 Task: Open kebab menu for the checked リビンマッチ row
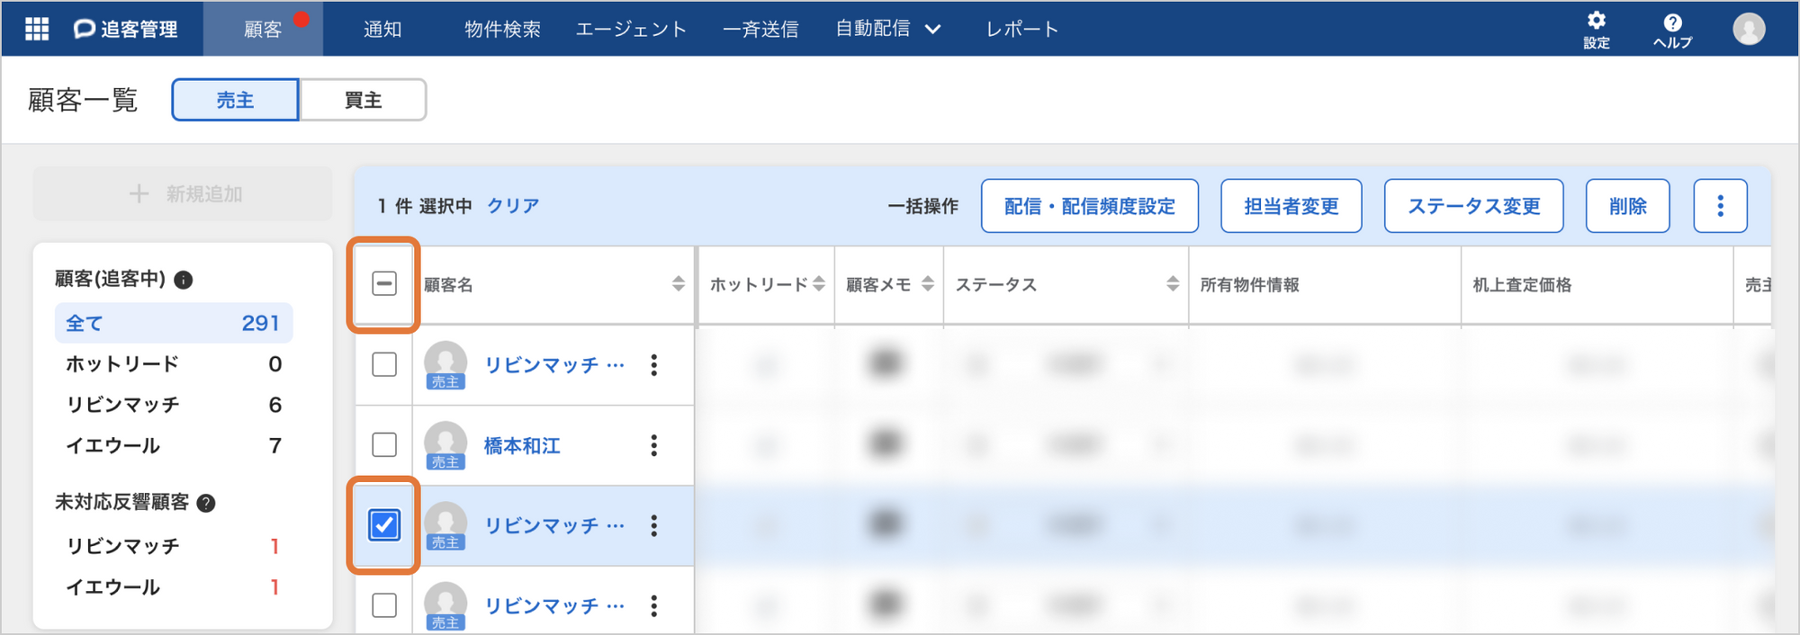pos(654,525)
